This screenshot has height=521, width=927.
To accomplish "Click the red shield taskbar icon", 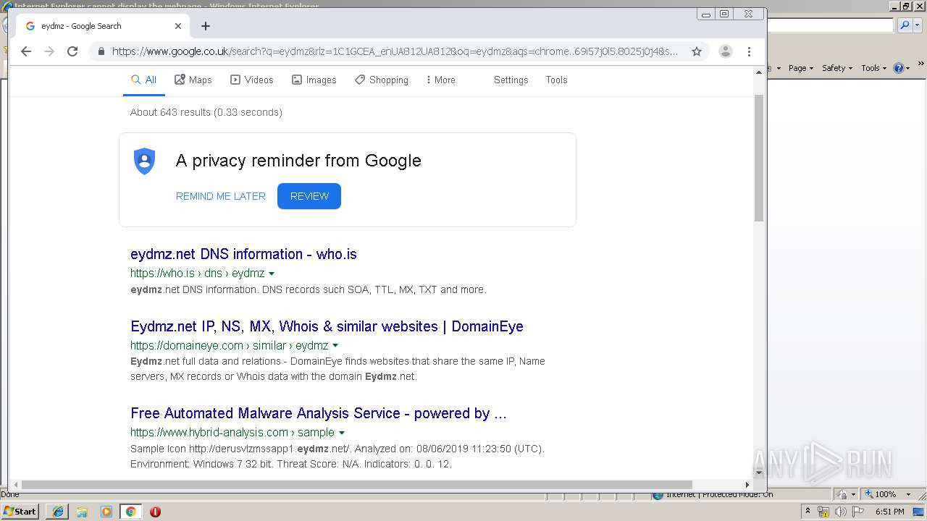I will 155,512.
